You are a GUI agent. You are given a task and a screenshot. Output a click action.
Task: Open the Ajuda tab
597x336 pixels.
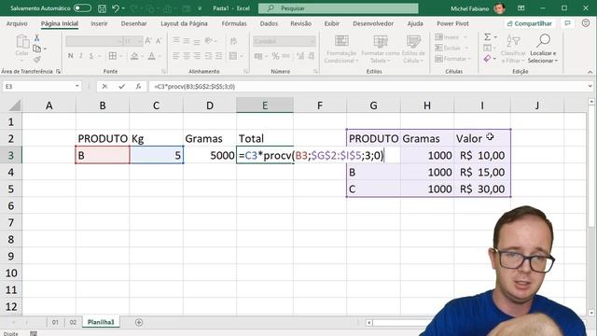click(x=415, y=23)
